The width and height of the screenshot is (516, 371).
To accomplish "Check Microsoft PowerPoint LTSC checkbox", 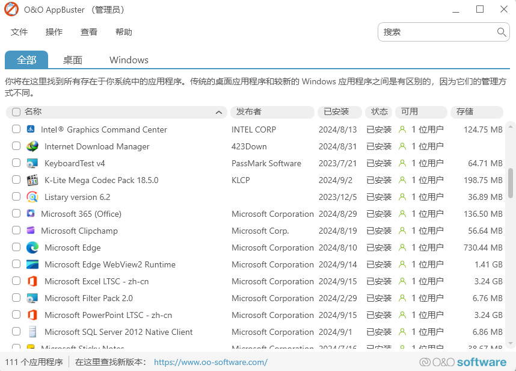I will click(x=16, y=314).
